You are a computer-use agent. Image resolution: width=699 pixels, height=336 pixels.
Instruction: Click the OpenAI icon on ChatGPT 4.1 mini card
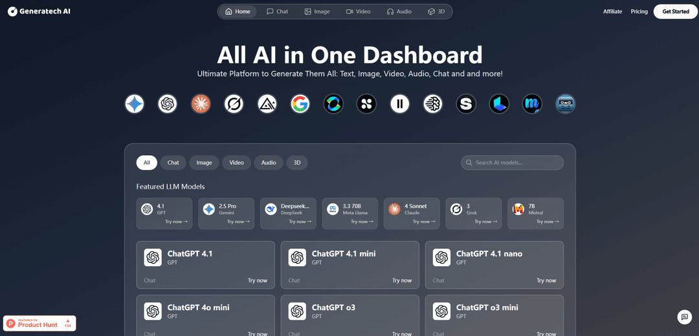point(297,258)
